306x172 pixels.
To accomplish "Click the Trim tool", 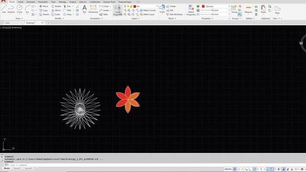I will click(67, 6).
